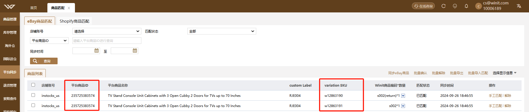529x112 pixels.
Task: Click the variation SKU column header
Action: point(336,86)
